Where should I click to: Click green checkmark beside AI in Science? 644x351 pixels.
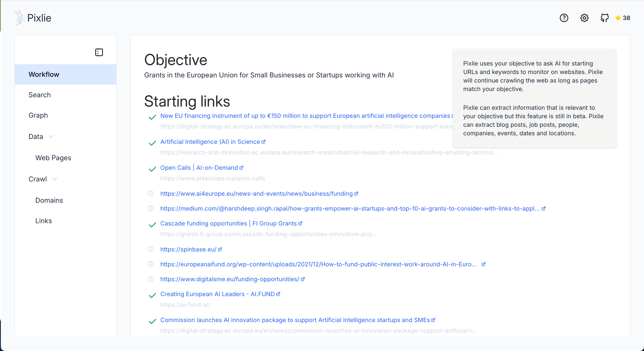pos(152,143)
